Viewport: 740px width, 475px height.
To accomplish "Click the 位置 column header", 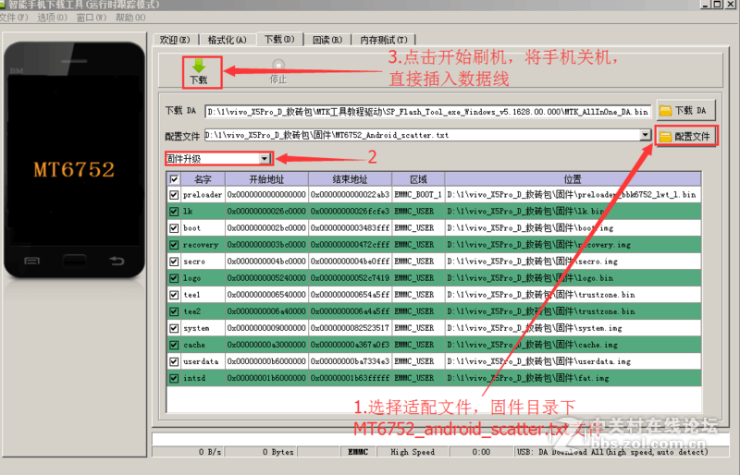I will click(573, 179).
